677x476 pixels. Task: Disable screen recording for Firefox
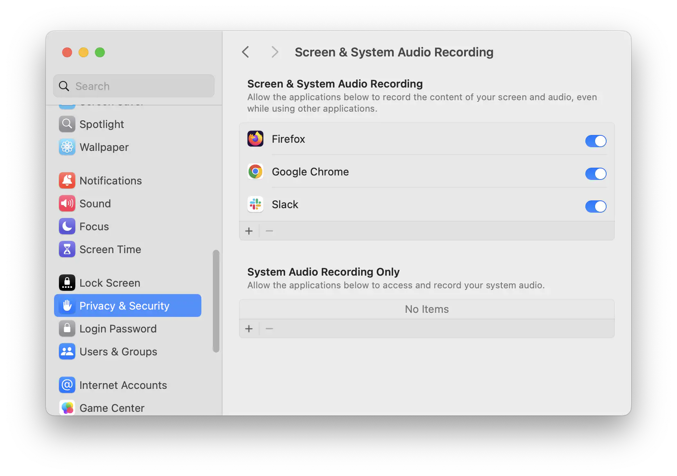(596, 141)
